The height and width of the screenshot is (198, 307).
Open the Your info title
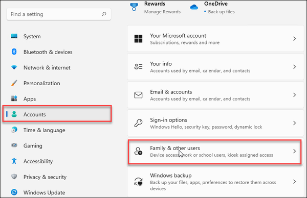coord(161,64)
